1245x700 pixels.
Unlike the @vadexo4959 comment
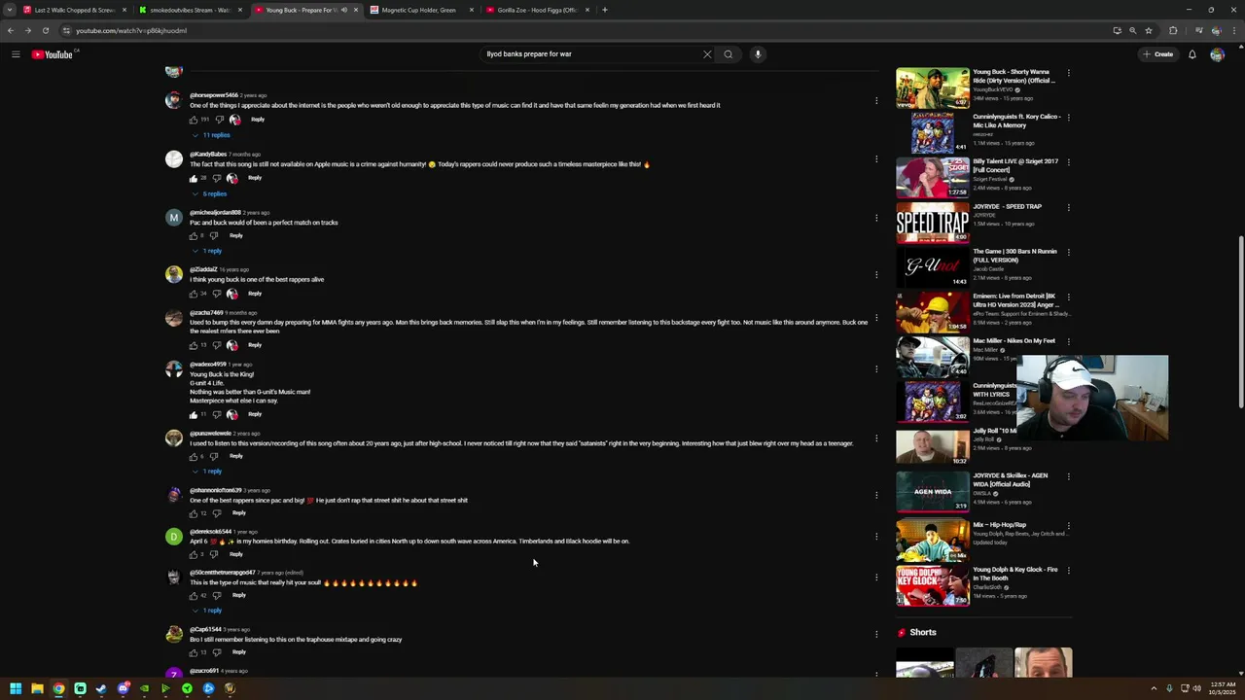coord(194,414)
